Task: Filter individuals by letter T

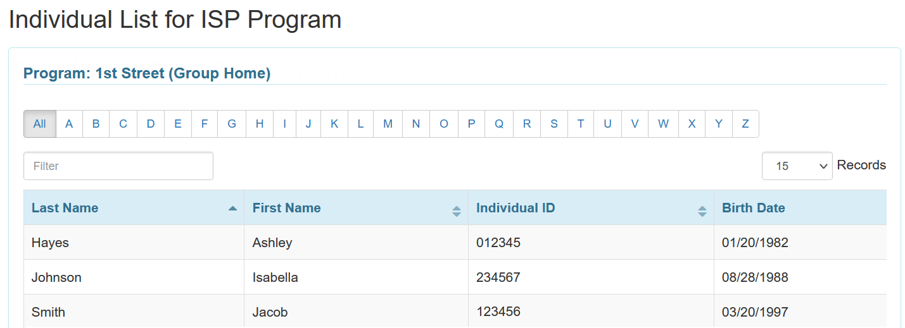Action: coord(581,124)
